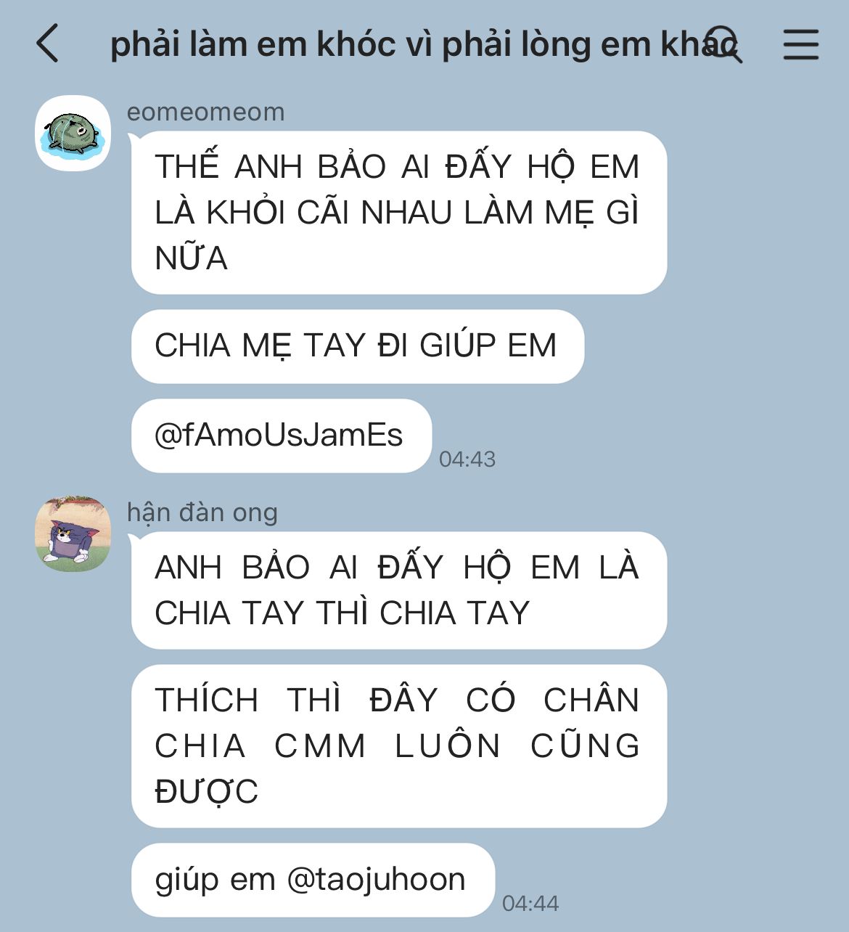Select the message 'THÍCH THÌ ĐÂY CÓ CHÂN'
Viewport: 849px width, 932px height.
[x=398, y=745]
